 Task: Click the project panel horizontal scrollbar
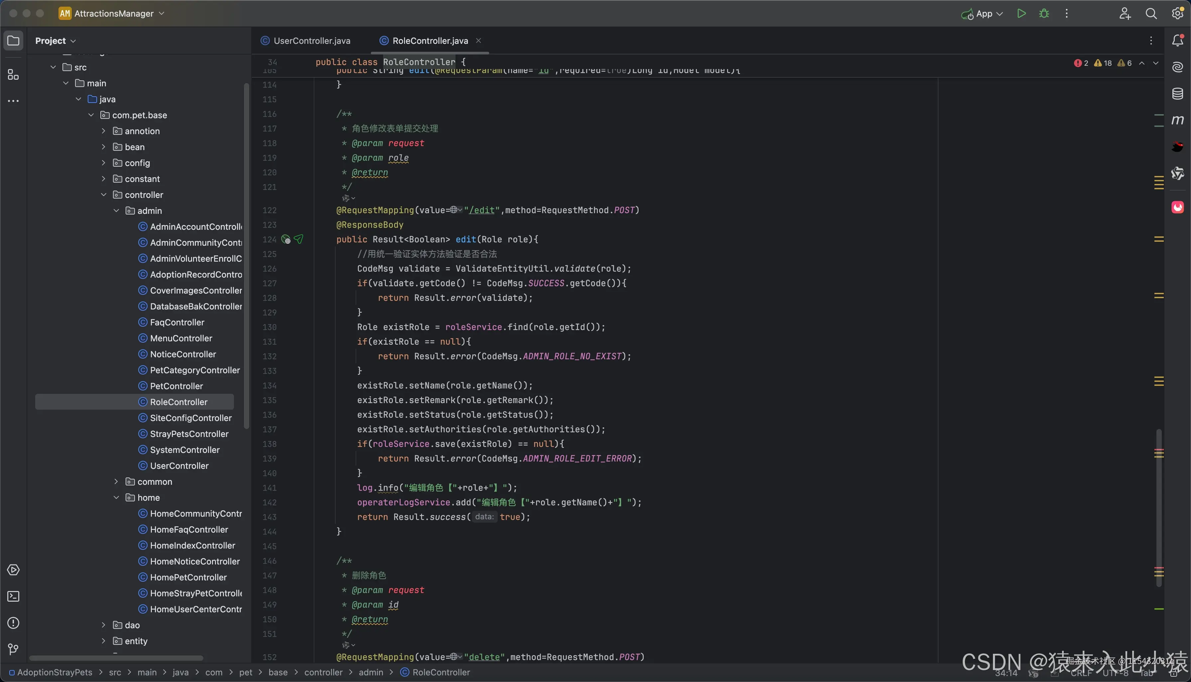tap(116, 658)
